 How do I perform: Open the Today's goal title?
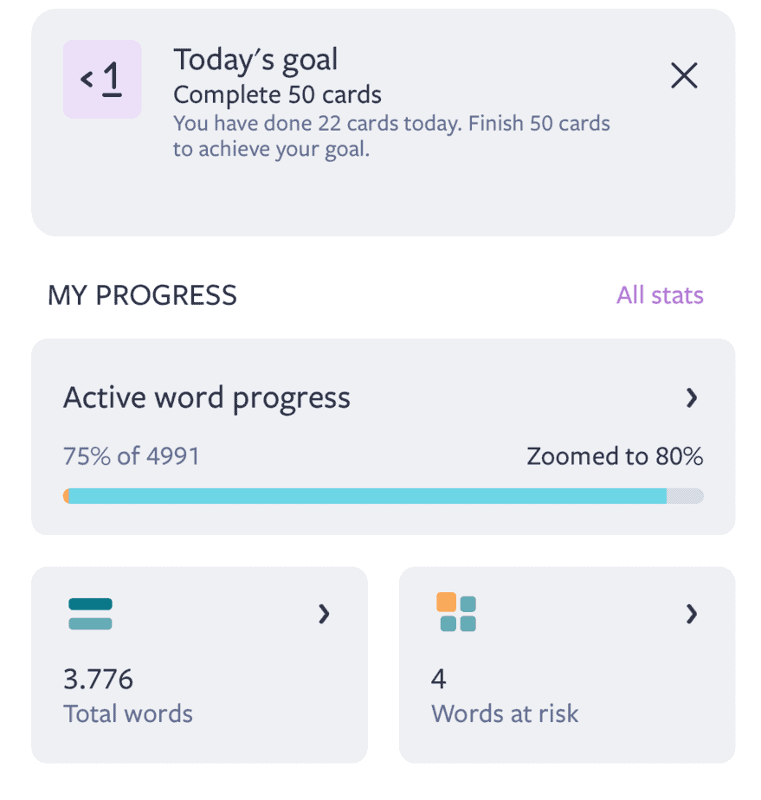pyautogui.click(x=255, y=60)
